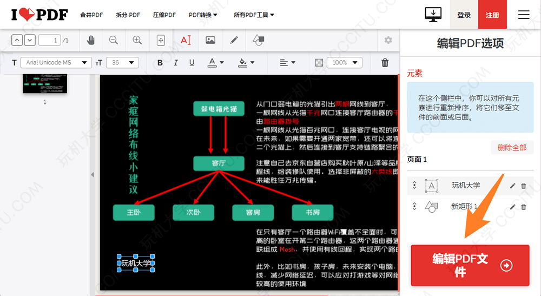Toggle italic text formatting
The height and width of the screenshot is (296, 541).
coord(176,63)
